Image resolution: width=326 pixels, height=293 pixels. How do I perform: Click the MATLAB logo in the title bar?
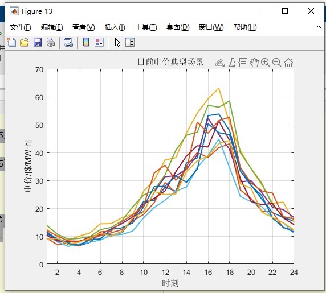pyautogui.click(x=14, y=11)
